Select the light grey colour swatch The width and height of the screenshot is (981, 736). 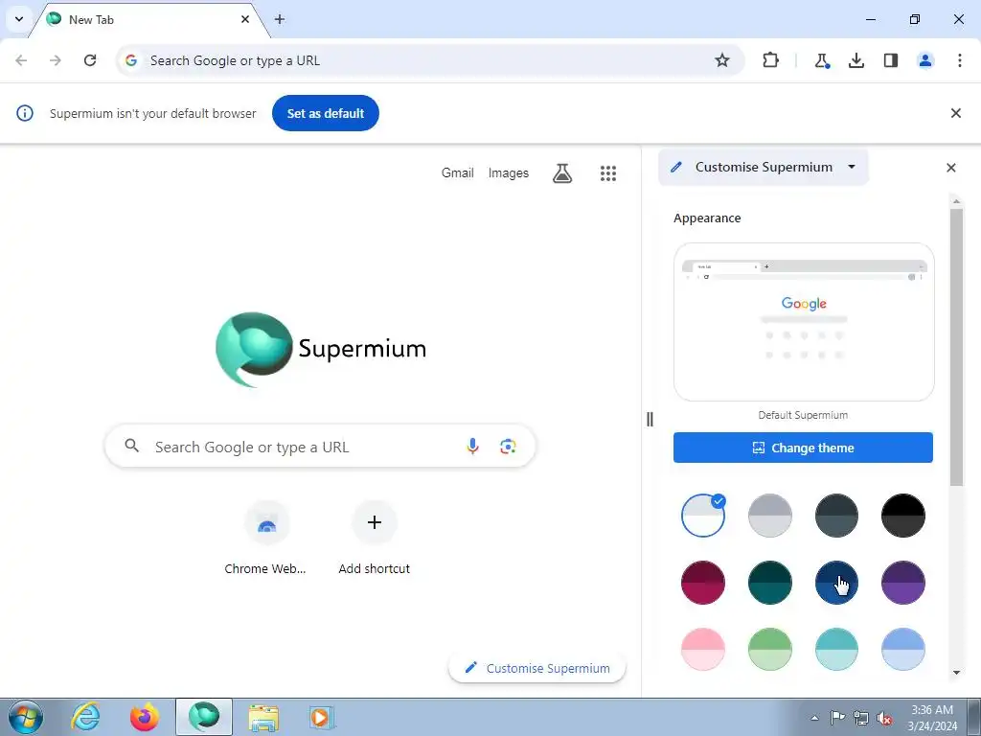click(770, 515)
